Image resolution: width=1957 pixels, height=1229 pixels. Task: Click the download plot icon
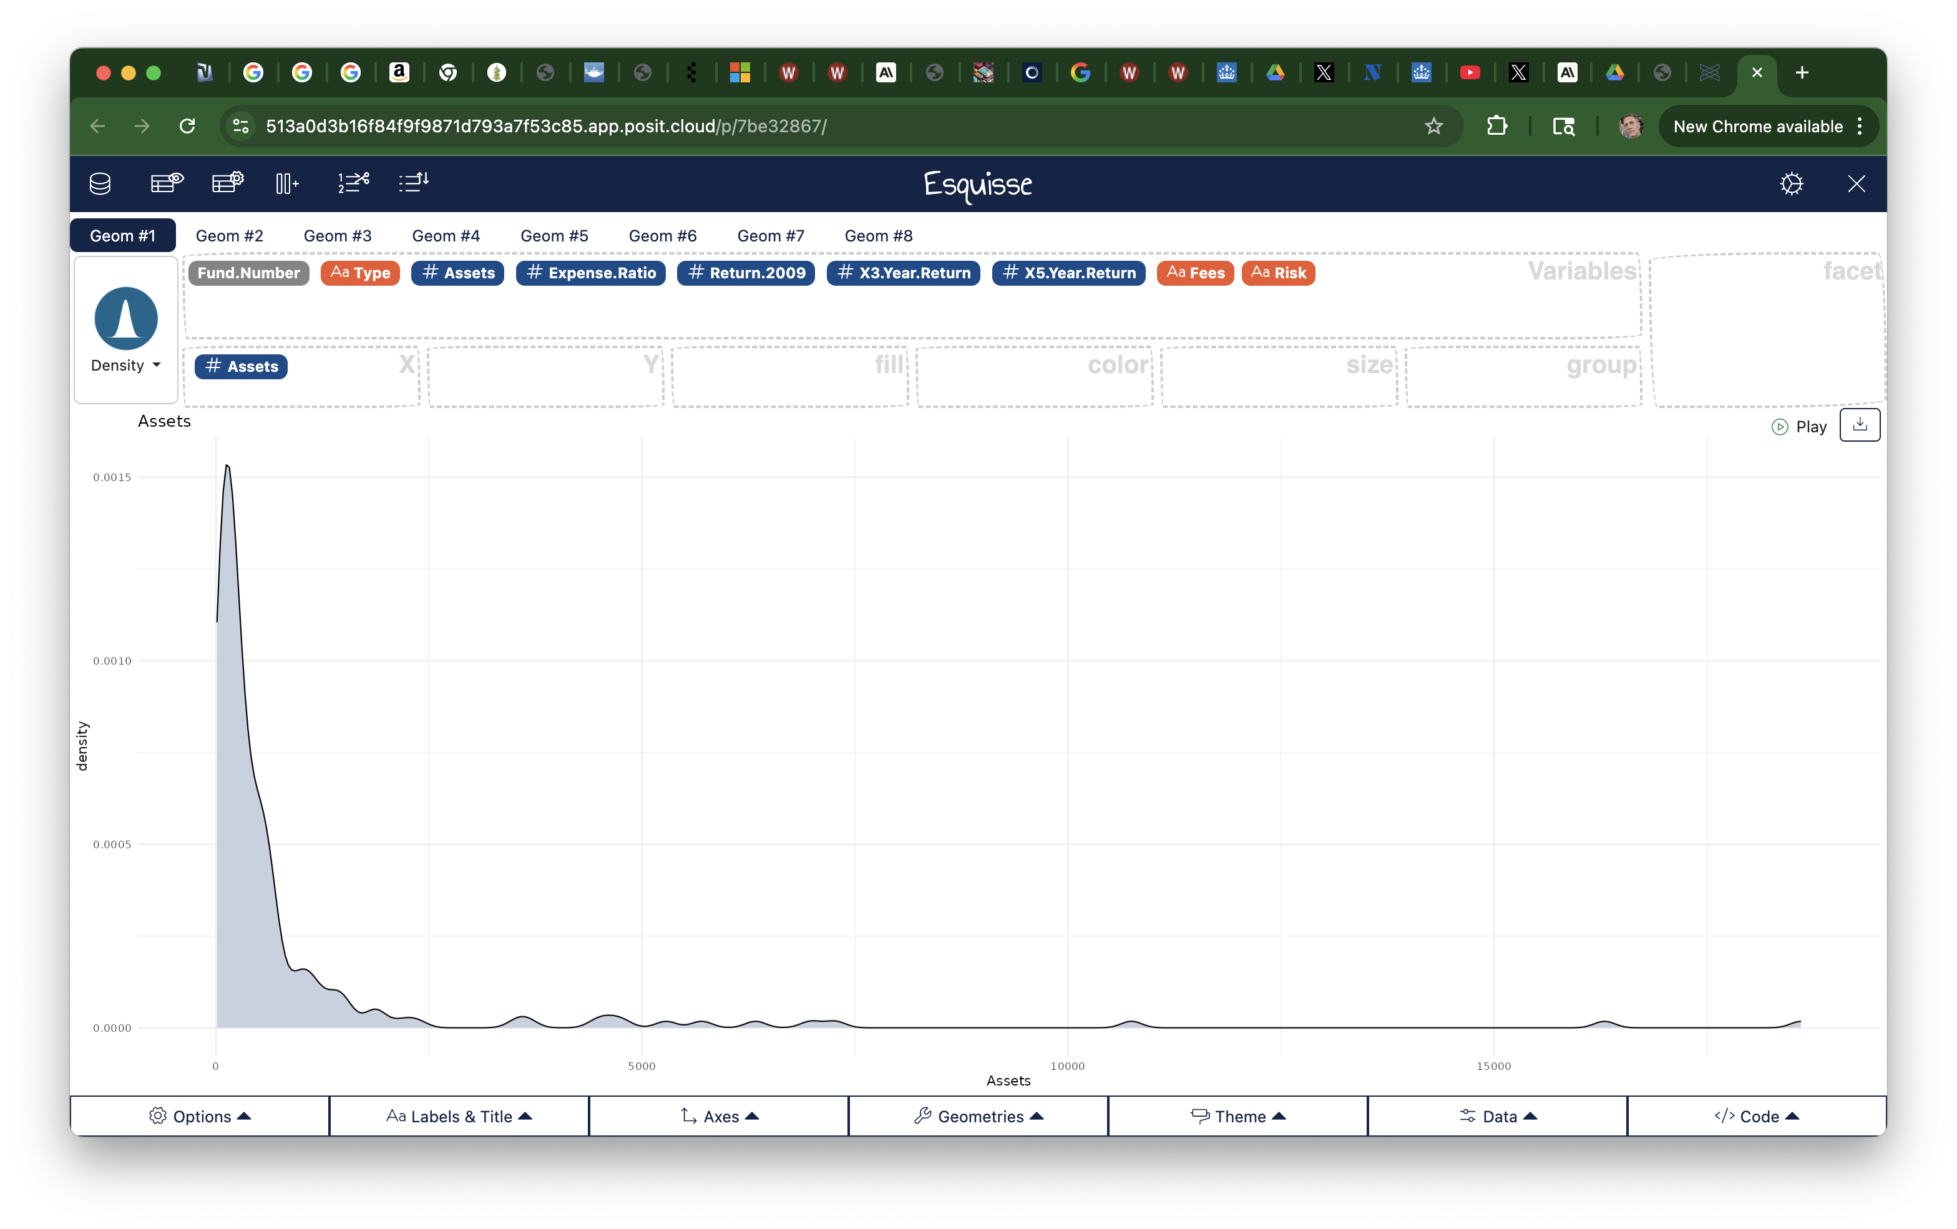[x=1860, y=425]
